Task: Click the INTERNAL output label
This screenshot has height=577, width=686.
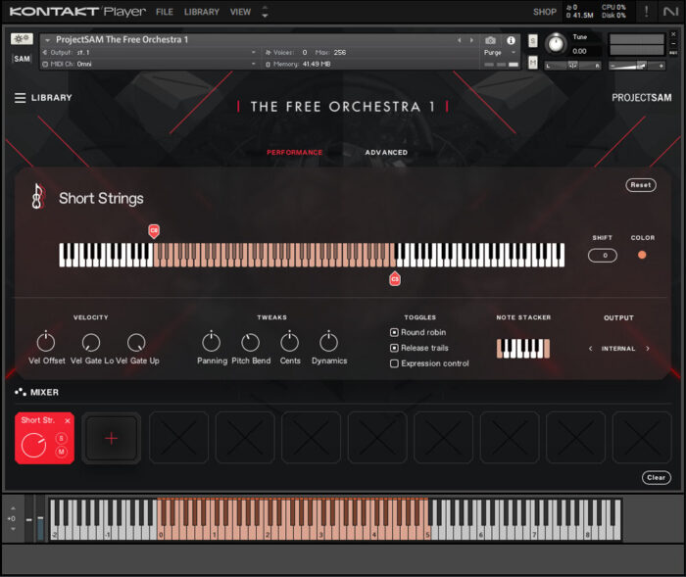Action: (617, 349)
